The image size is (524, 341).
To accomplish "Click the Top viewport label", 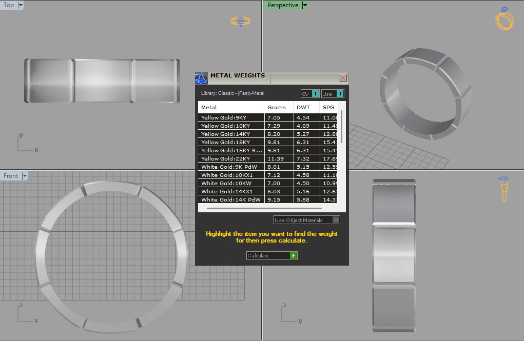I will pos(9,5).
